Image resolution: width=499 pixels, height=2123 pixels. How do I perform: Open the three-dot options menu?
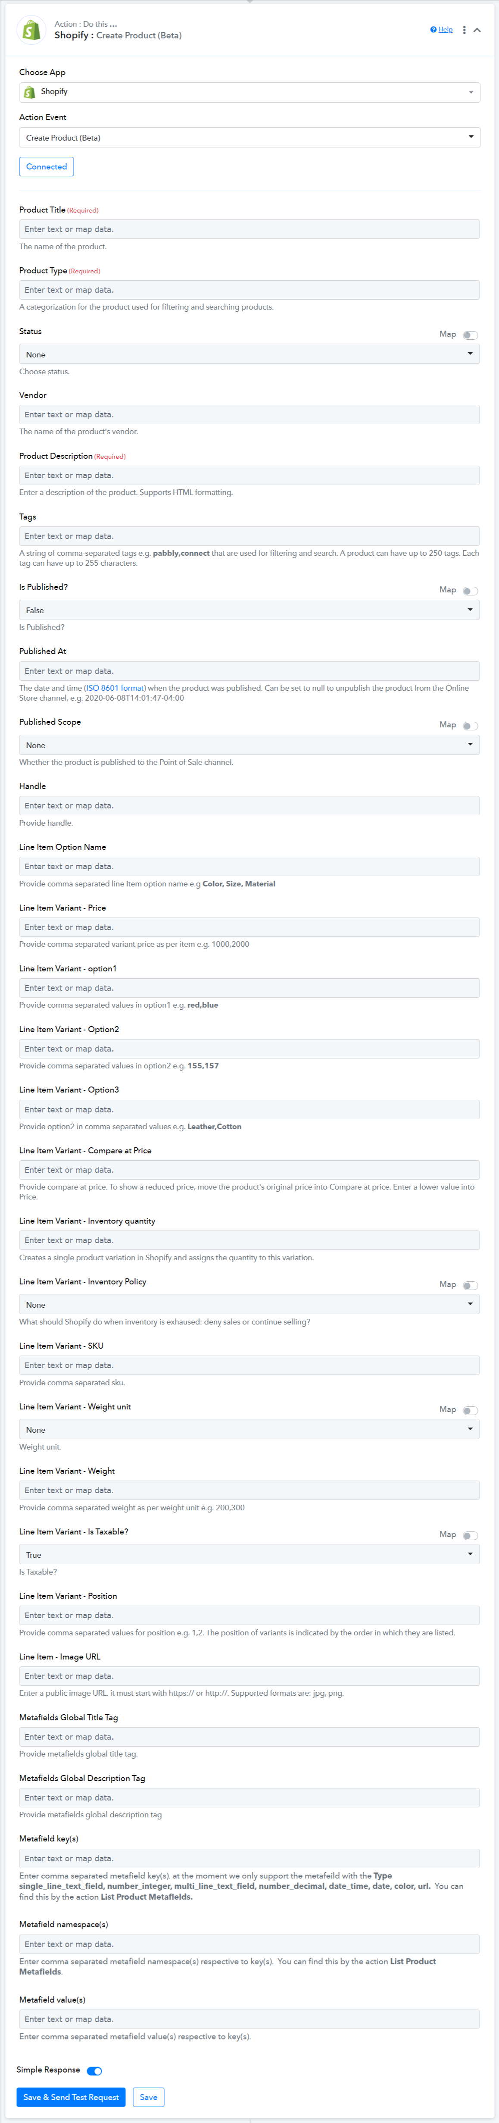click(x=465, y=30)
